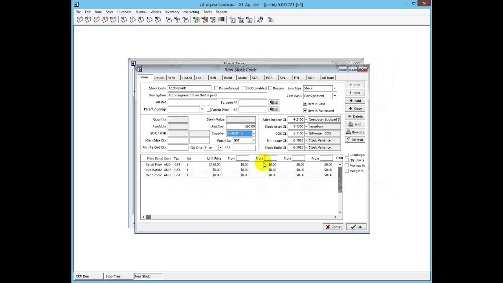
Task: Open the Purch Tax dropdown
Action: coord(254,140)
